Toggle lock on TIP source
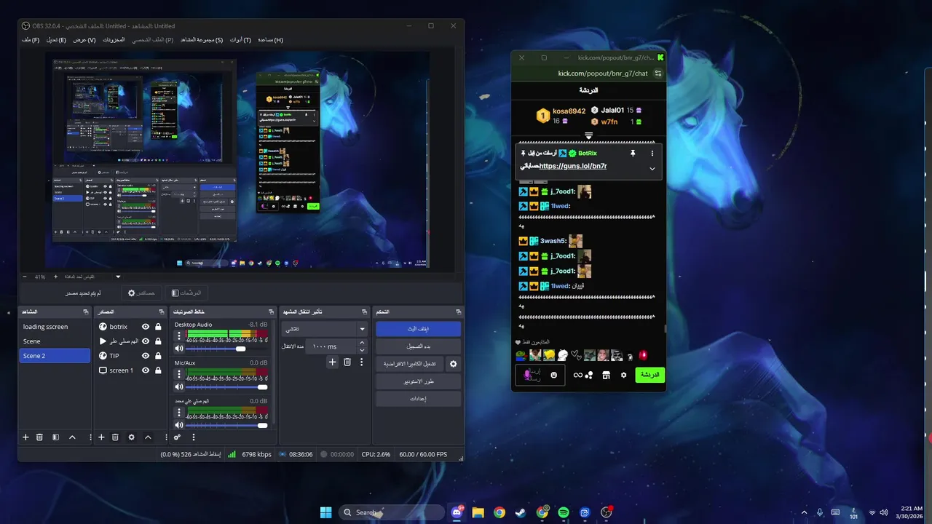932x524 pixels. click(158, 356)
